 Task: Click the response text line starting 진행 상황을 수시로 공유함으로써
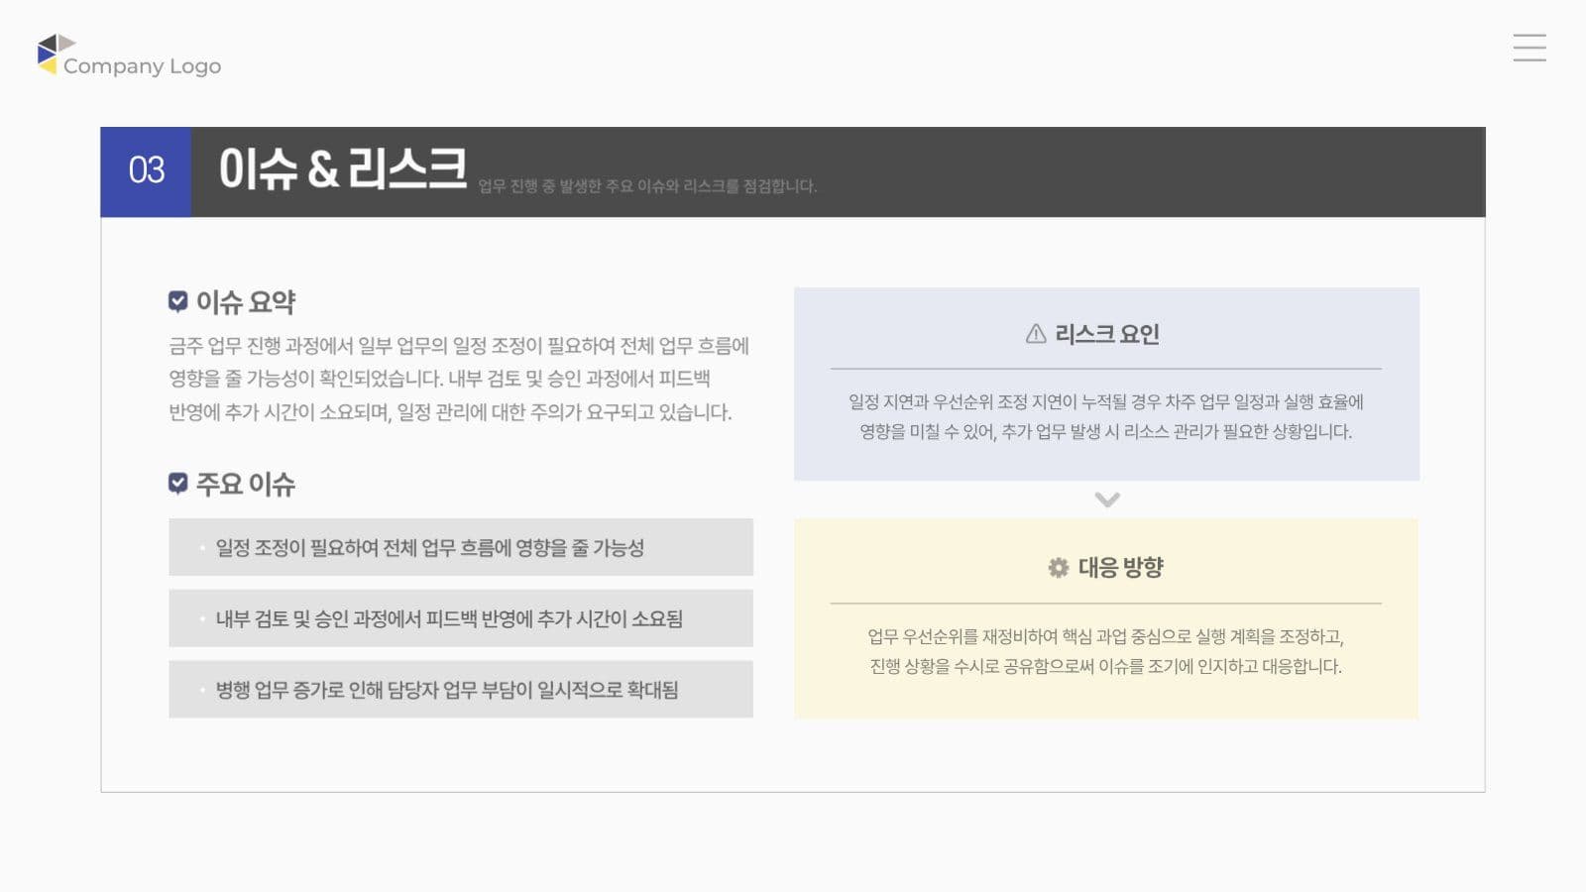tap(1106, 666)
